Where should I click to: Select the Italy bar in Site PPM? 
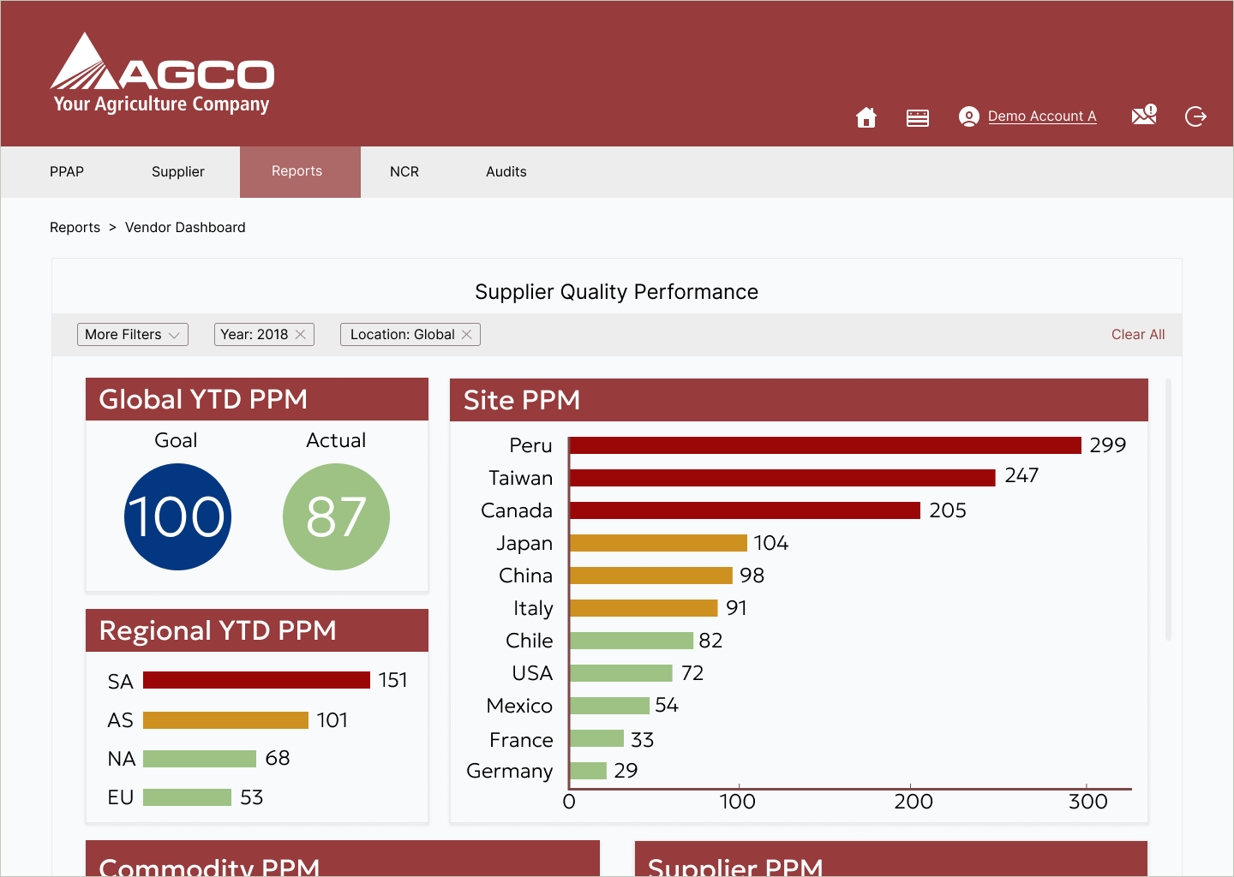(644, 608)
